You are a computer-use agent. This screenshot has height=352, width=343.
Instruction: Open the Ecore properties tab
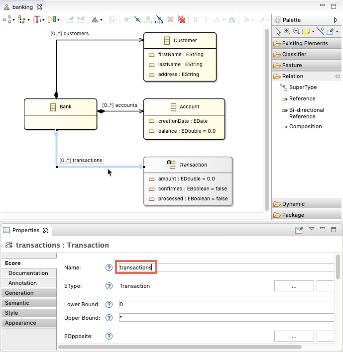click(x=29, y=263)
